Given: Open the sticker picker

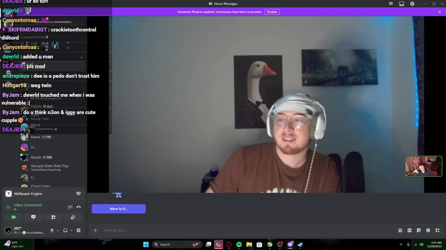Looking at the screenshot, I should click(x=419, y=230).
